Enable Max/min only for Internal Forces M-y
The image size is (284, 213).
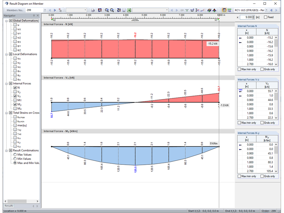tap(239, 176)
